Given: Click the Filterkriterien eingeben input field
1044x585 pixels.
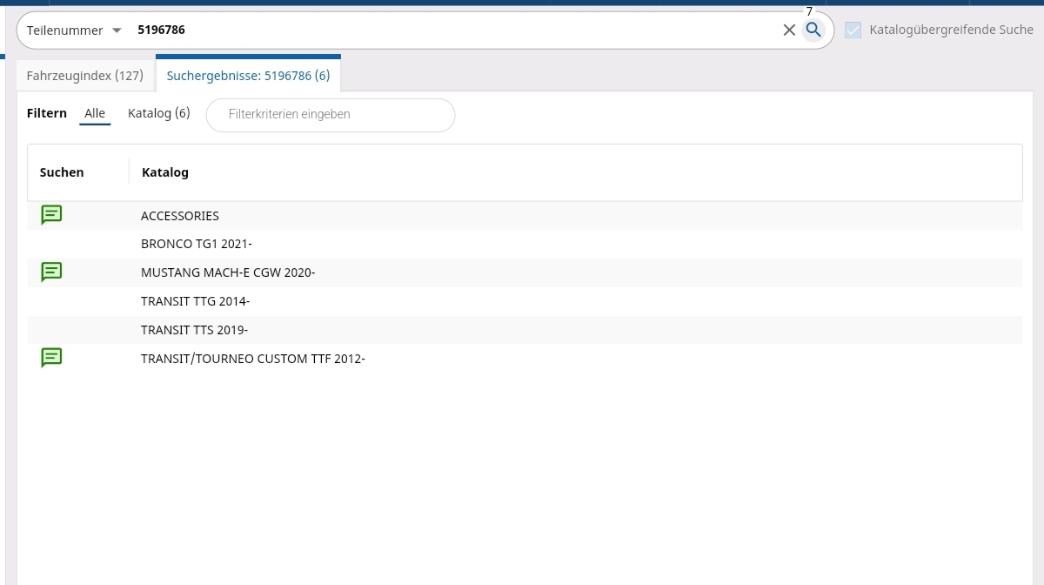Looking at the screenshot, I should coord(331,115).
